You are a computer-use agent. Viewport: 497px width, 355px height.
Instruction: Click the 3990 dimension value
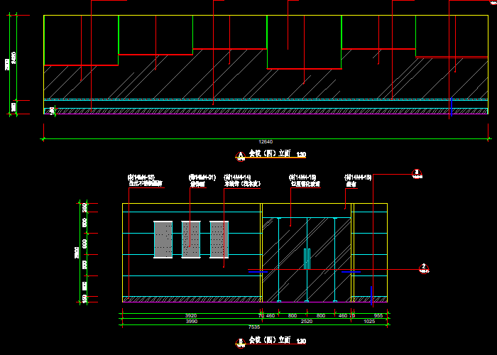(x=192, y=321)
